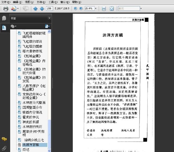Click bookmarks scrollbar up arrow

(x=49, y=32)
